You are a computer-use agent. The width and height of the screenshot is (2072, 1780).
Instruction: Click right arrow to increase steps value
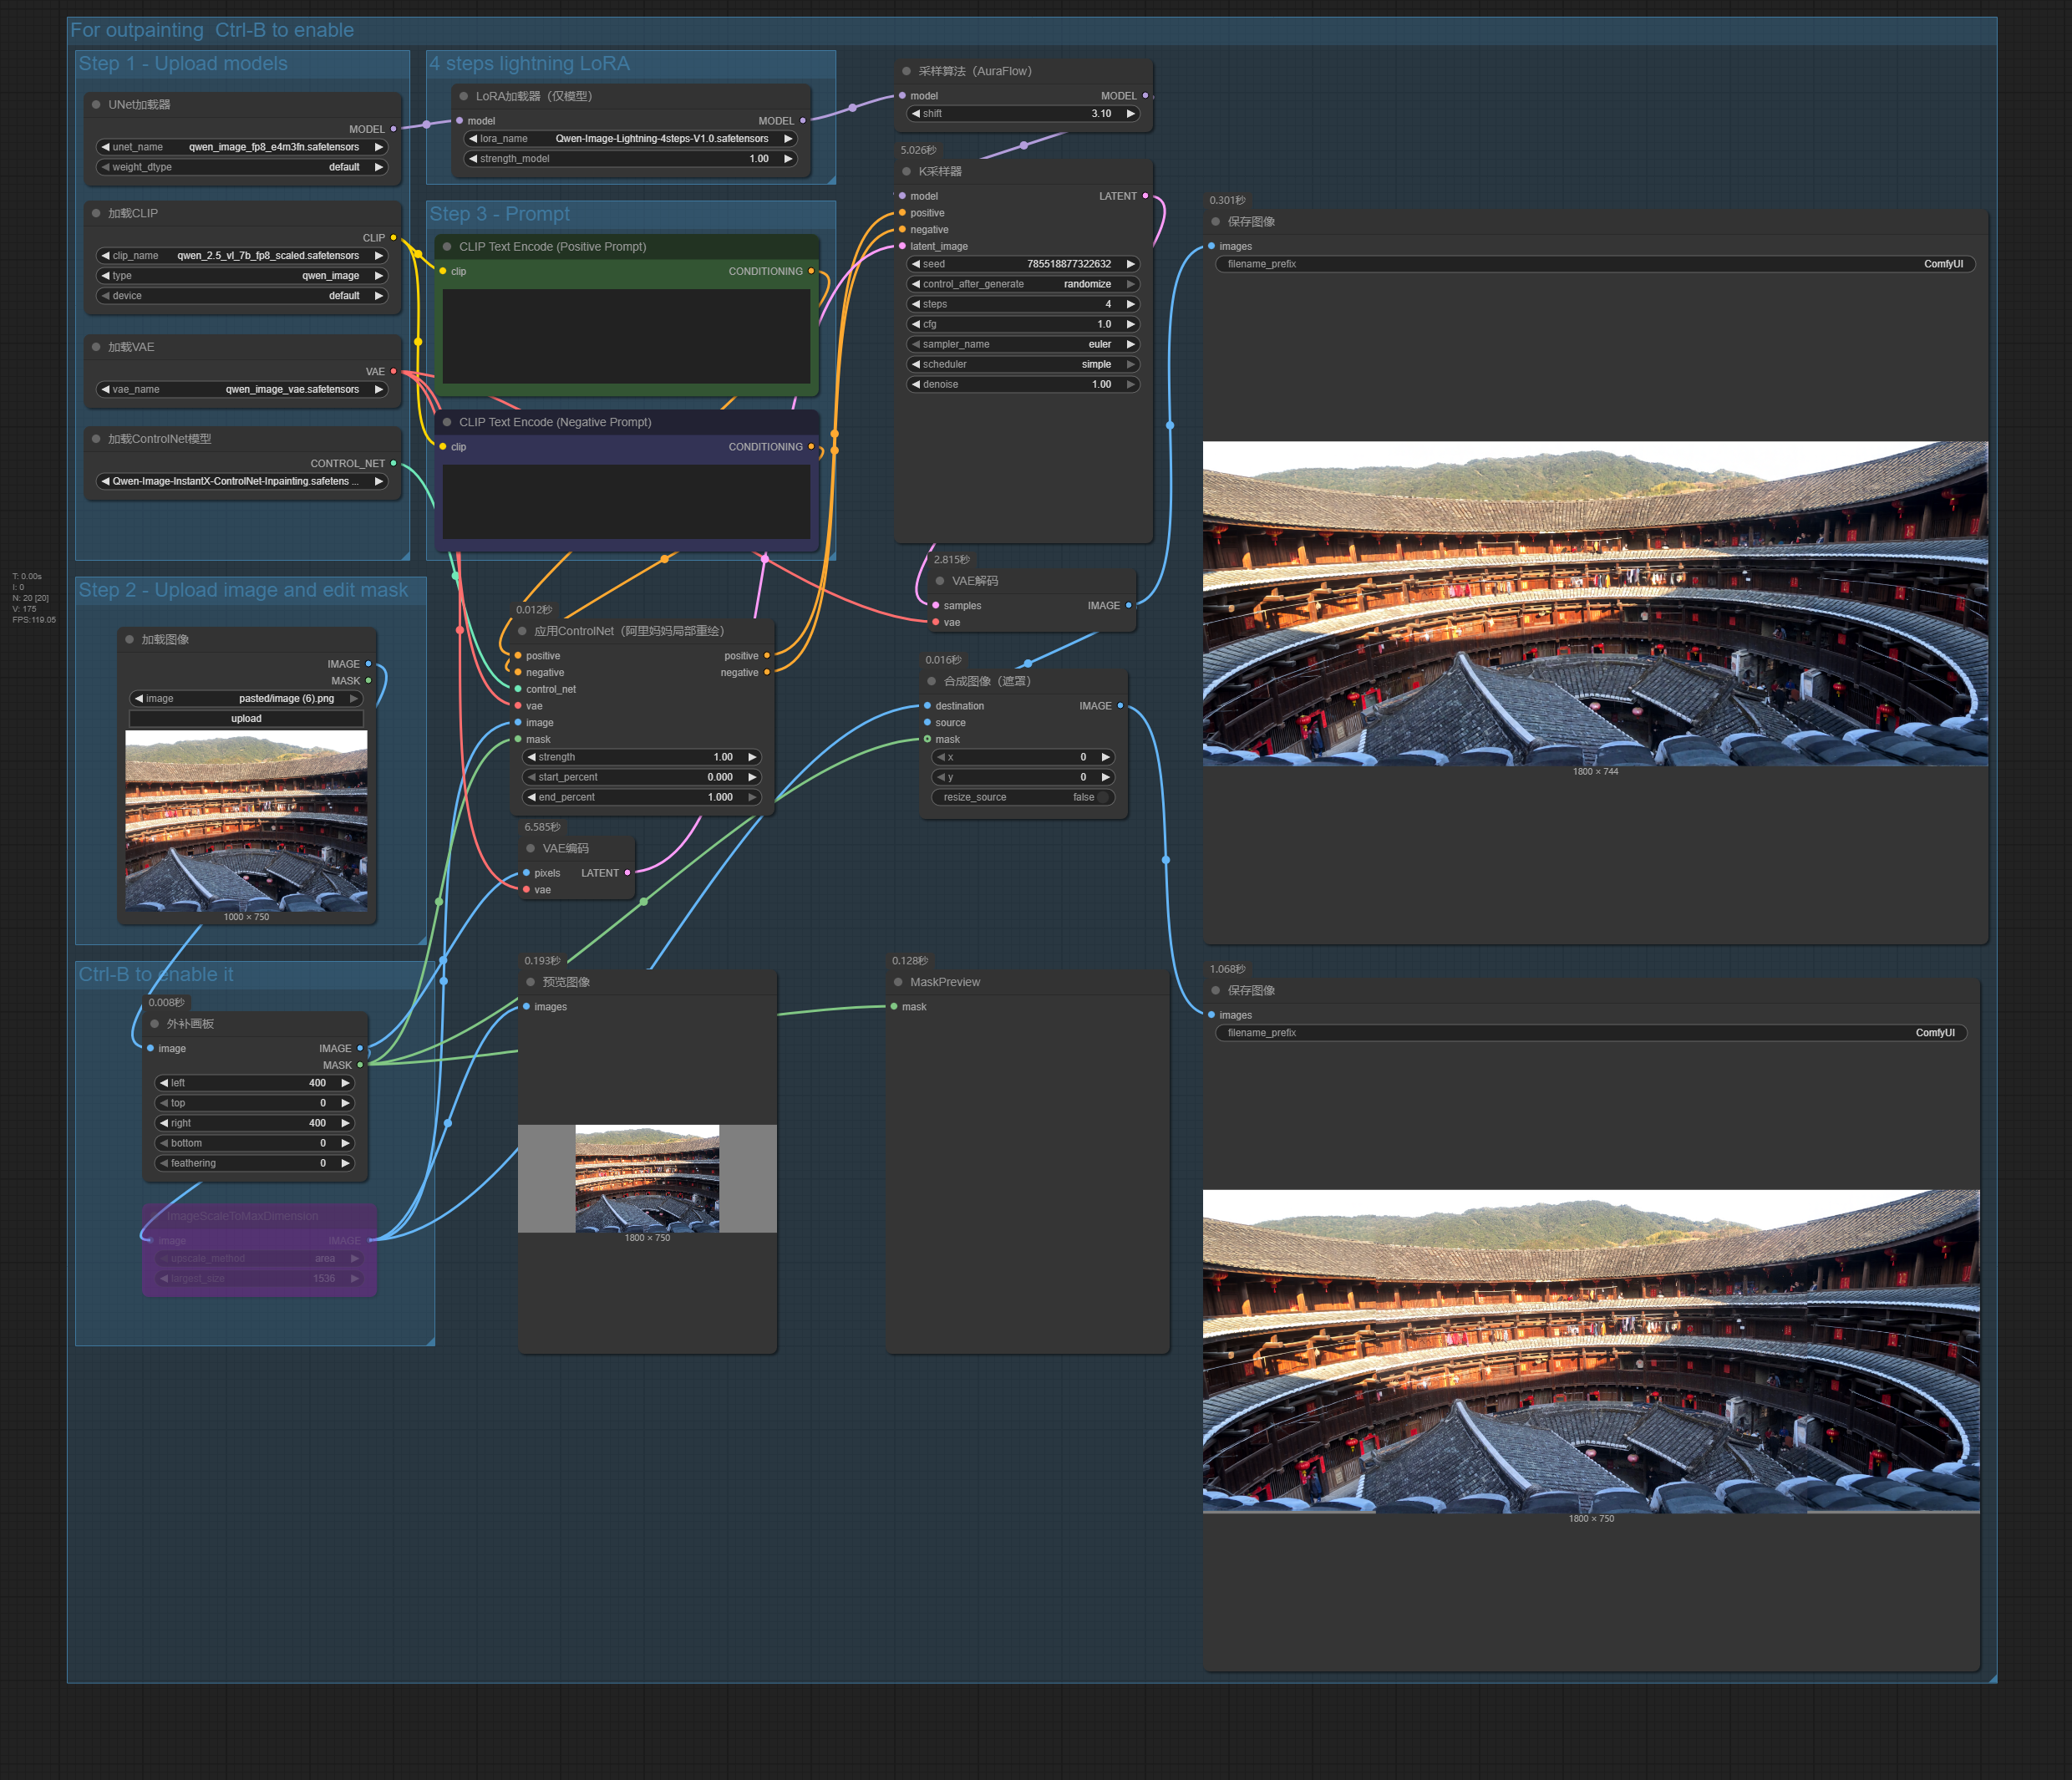(x=1131, y=304)
